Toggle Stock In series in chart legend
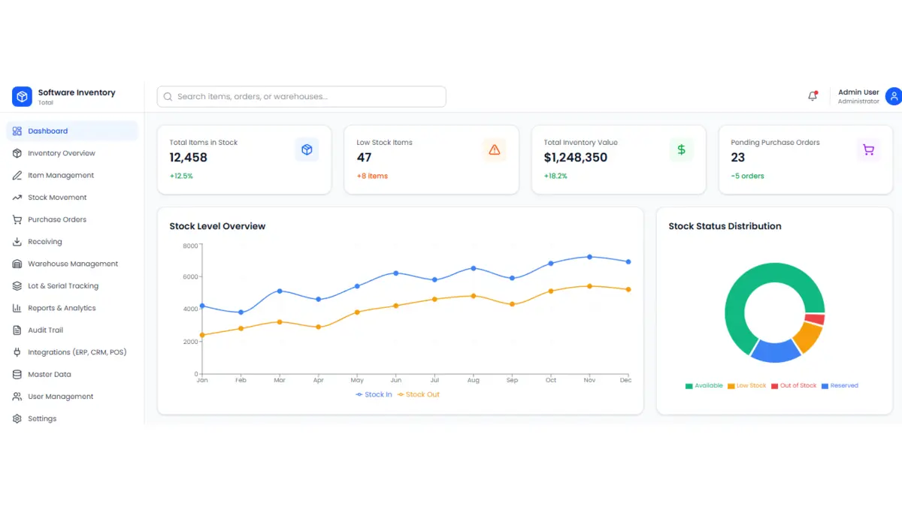 tap(374, 394)
